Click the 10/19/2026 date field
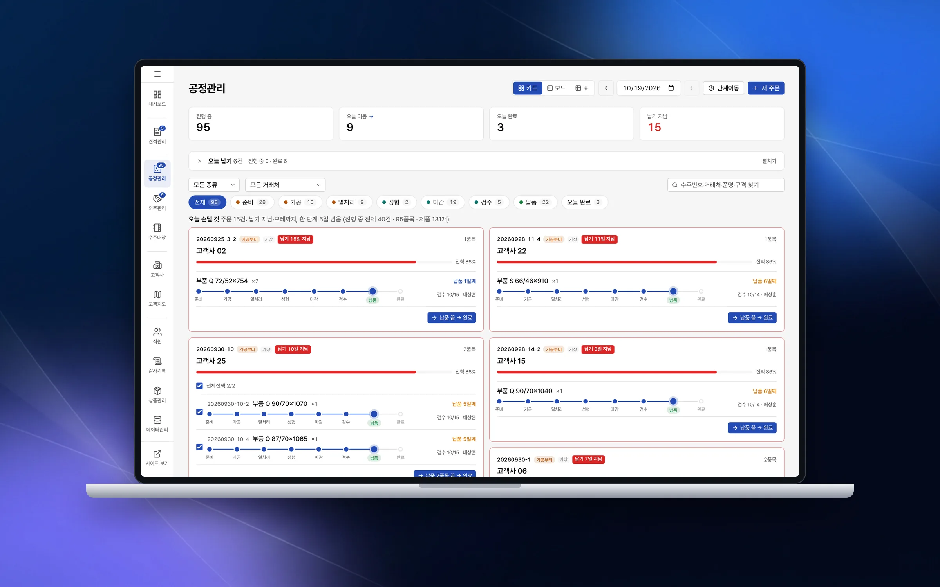 649,88
